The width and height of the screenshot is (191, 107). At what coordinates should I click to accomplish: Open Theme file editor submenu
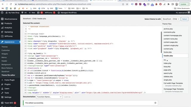8,75
